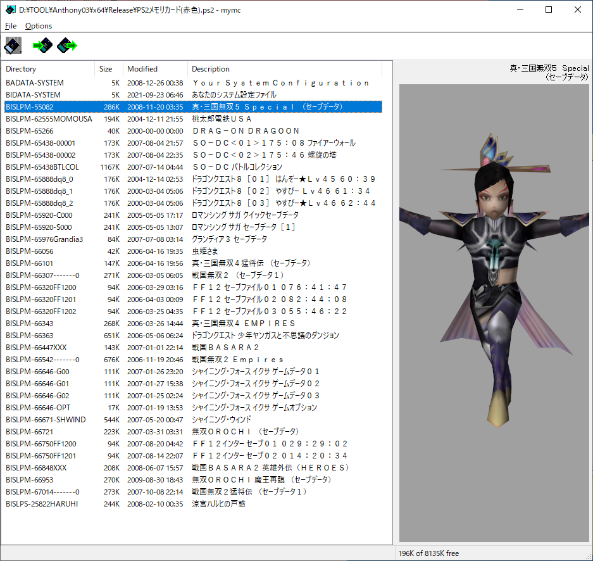
Task: Select the BISLPM-65888dq8_1 save
Action: click(193, 191)
